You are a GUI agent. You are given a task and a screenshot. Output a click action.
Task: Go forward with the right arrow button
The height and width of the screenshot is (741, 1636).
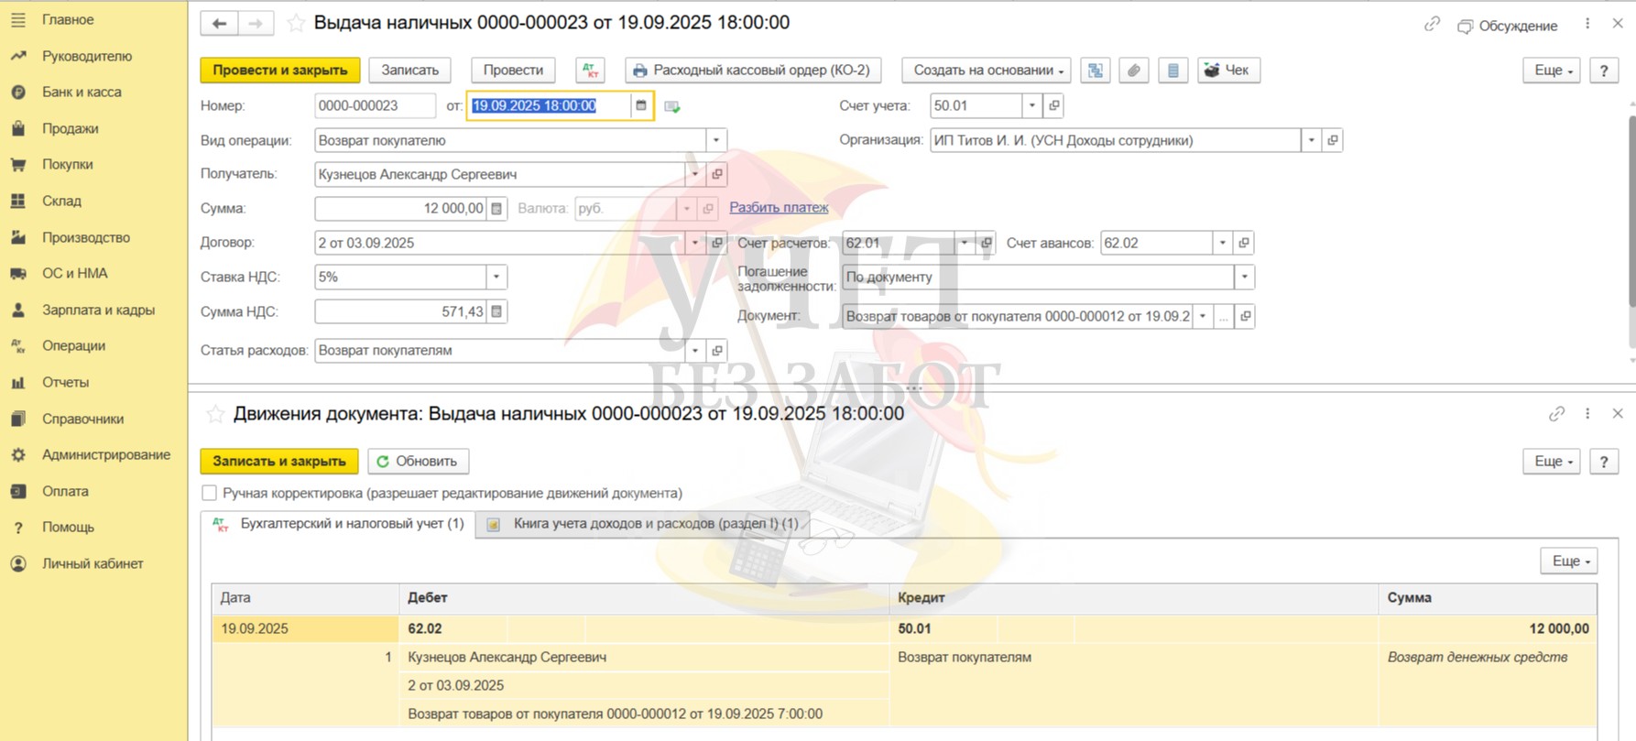tap(256, 24)
